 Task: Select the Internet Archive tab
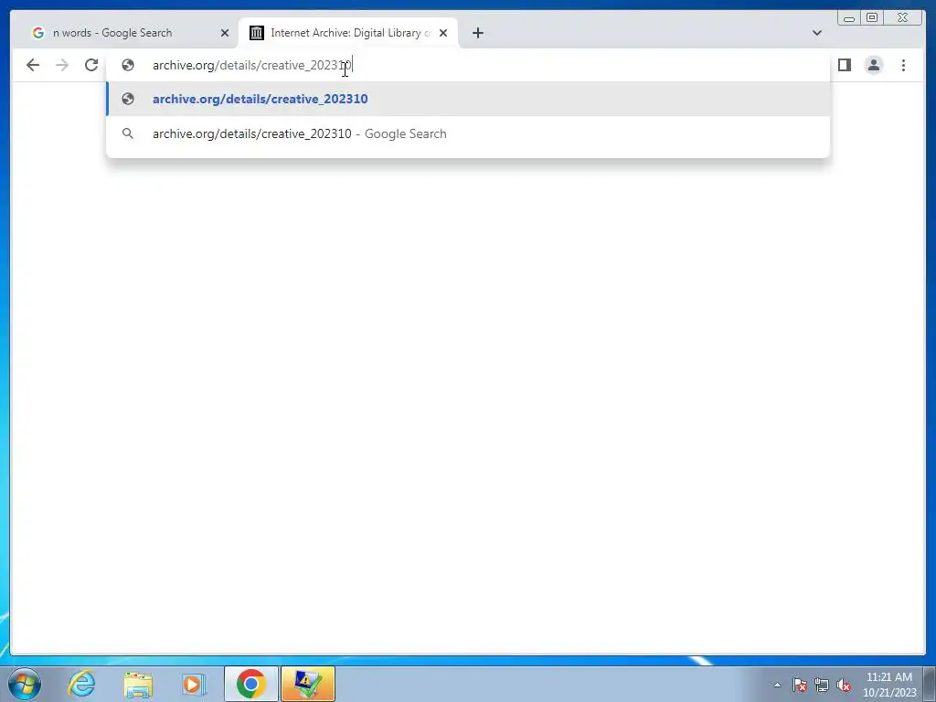348,33
